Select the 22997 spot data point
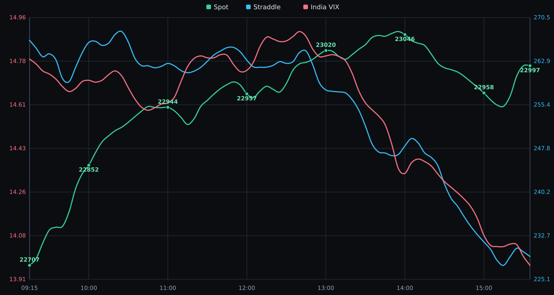Viewport: 554px width, 295px height. 530,66
